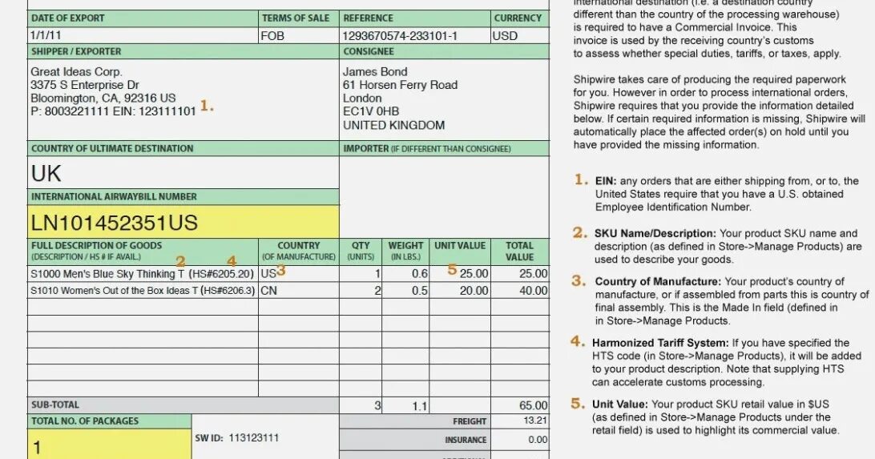Select the airwaybill number LN101452351US
Image resolution: width=875 pixels, height=459 pixels.
[115, 223]
